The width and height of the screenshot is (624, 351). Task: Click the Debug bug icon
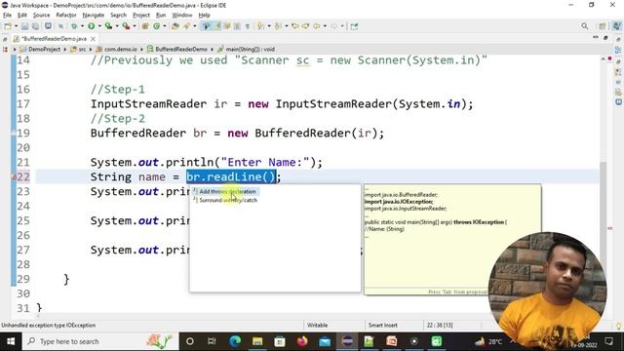point(74,26)
